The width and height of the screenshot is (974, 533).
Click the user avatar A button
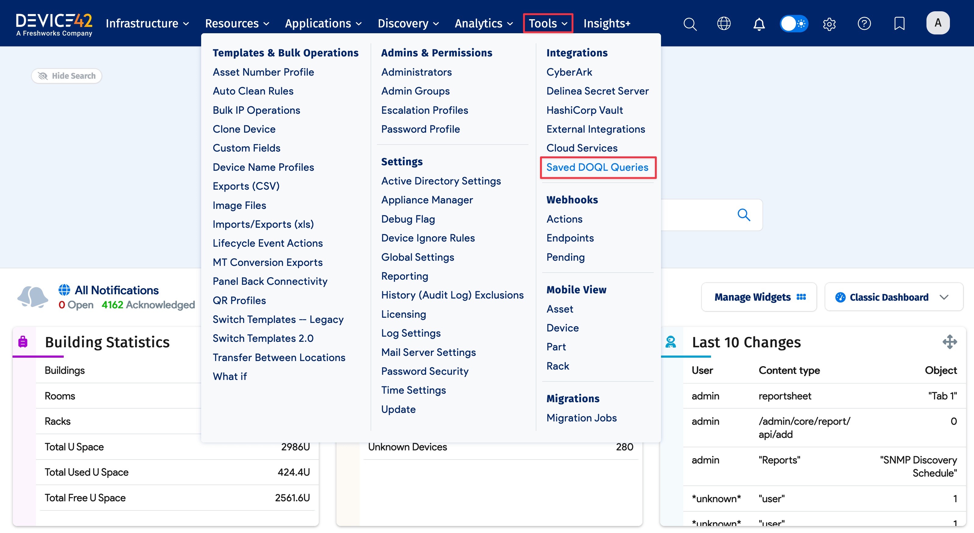pyautogui.click(x=937, y=23)
